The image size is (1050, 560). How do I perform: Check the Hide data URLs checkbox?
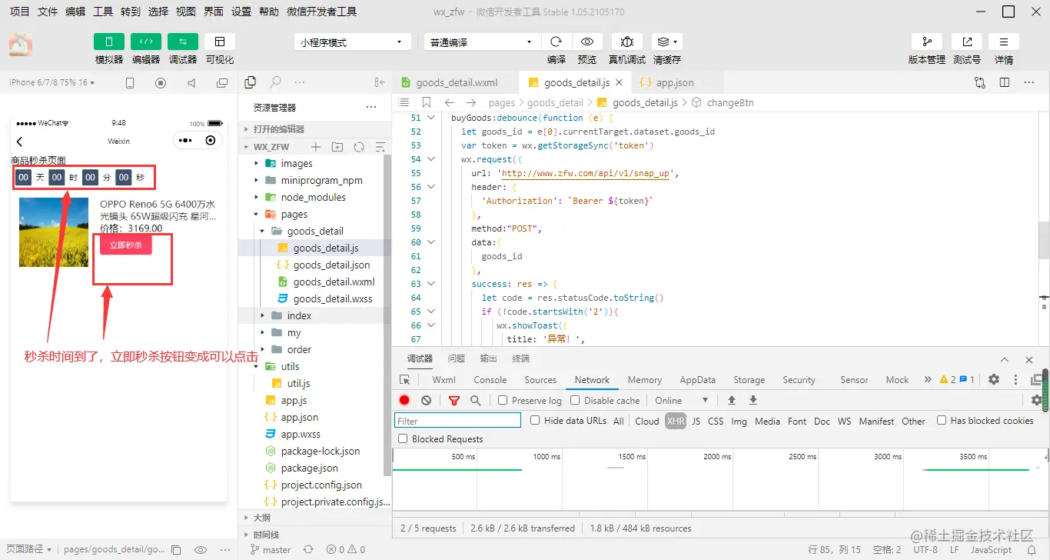[x=536, y=420]
